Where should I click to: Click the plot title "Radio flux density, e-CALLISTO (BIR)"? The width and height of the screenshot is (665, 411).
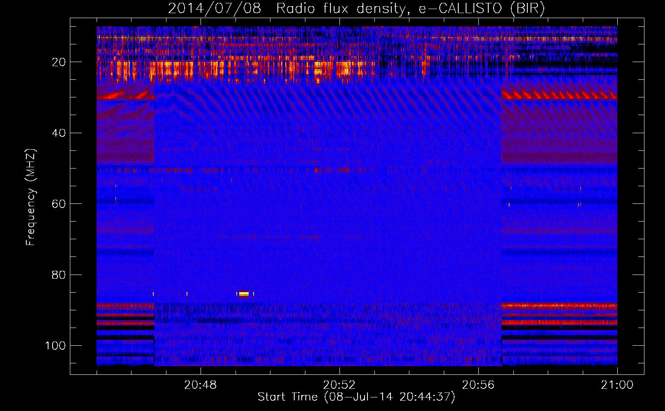pos(410,8)
